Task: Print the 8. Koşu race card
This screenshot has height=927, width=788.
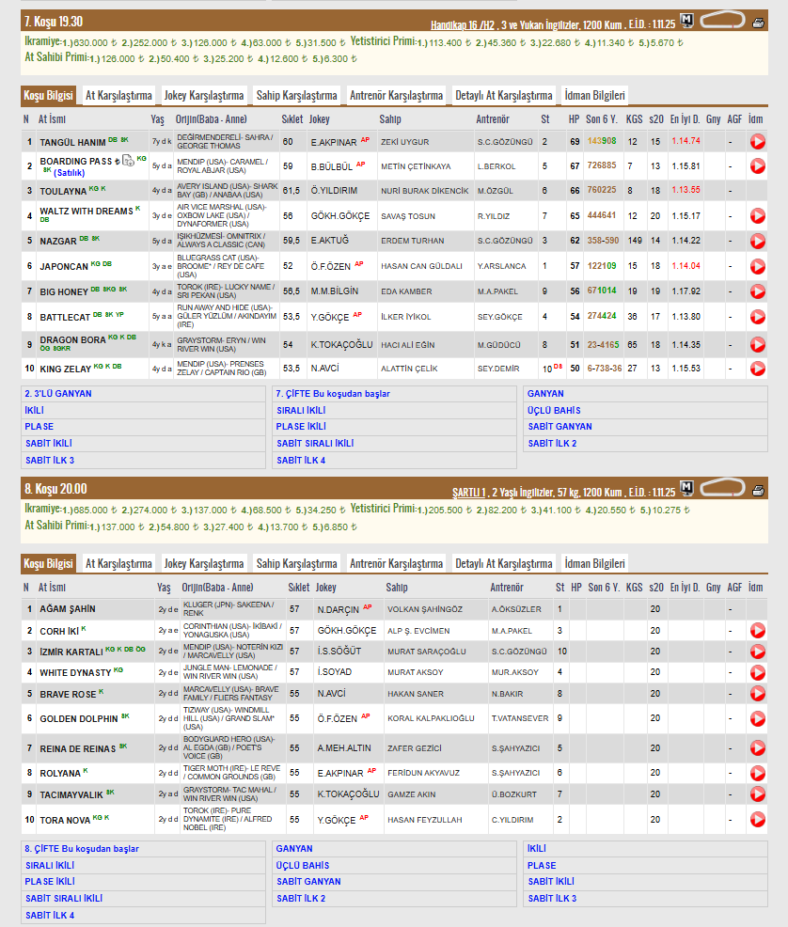Action: click(x=758, y=490)
